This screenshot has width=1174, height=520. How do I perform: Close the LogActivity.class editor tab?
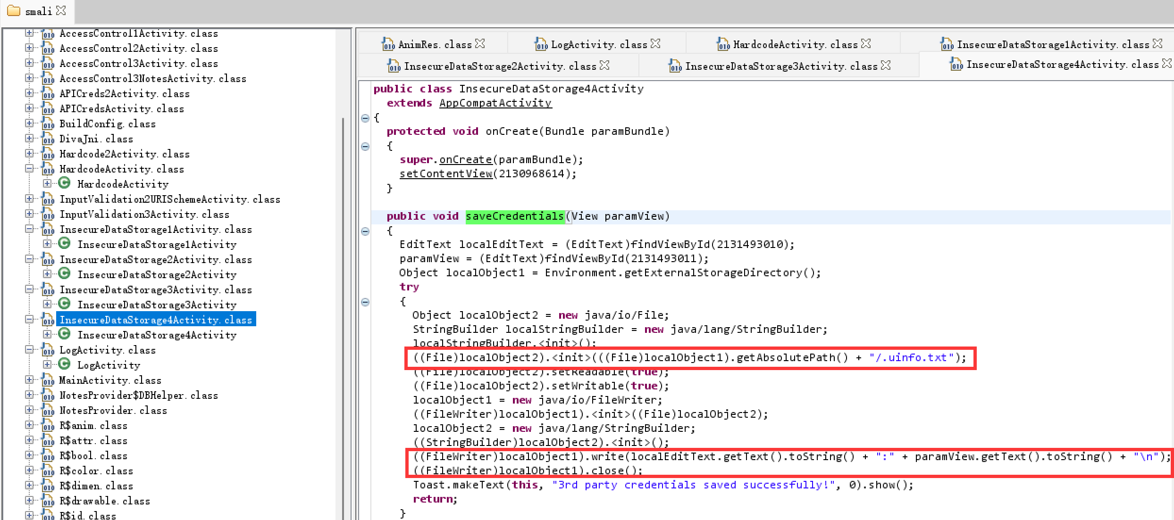tap(656, 43)
